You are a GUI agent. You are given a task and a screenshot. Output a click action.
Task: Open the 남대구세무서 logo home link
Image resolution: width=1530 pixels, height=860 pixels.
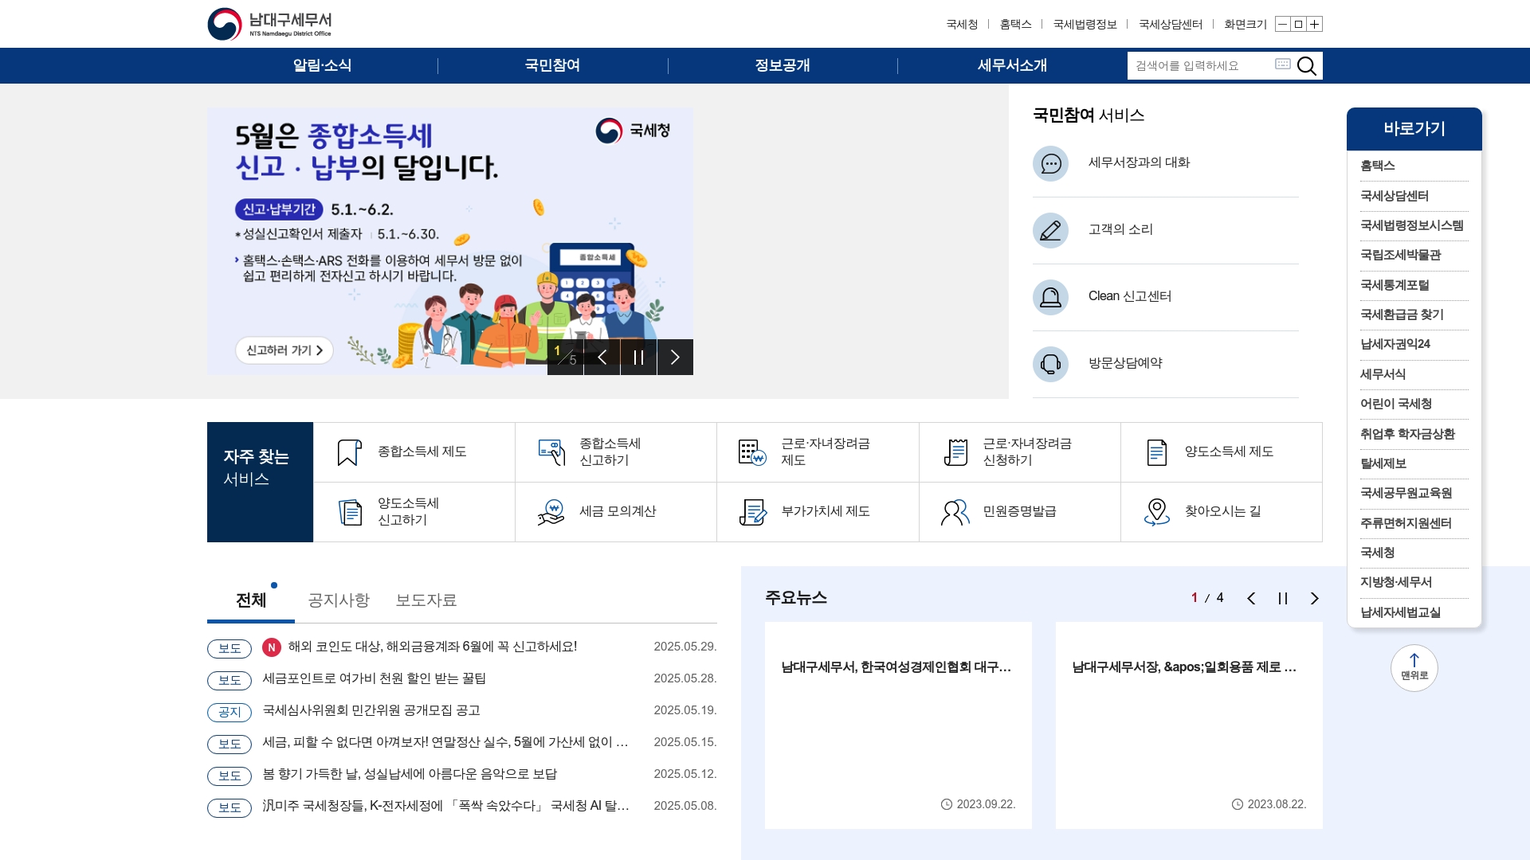pyautogui.click(x=269, y=24)
